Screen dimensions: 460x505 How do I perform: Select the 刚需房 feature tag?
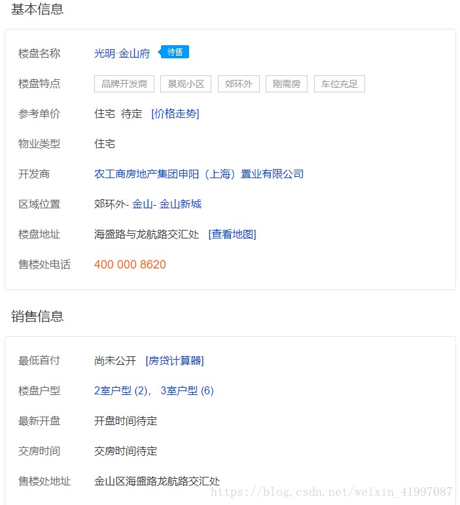pyautogui.click(x=287, y=84)
